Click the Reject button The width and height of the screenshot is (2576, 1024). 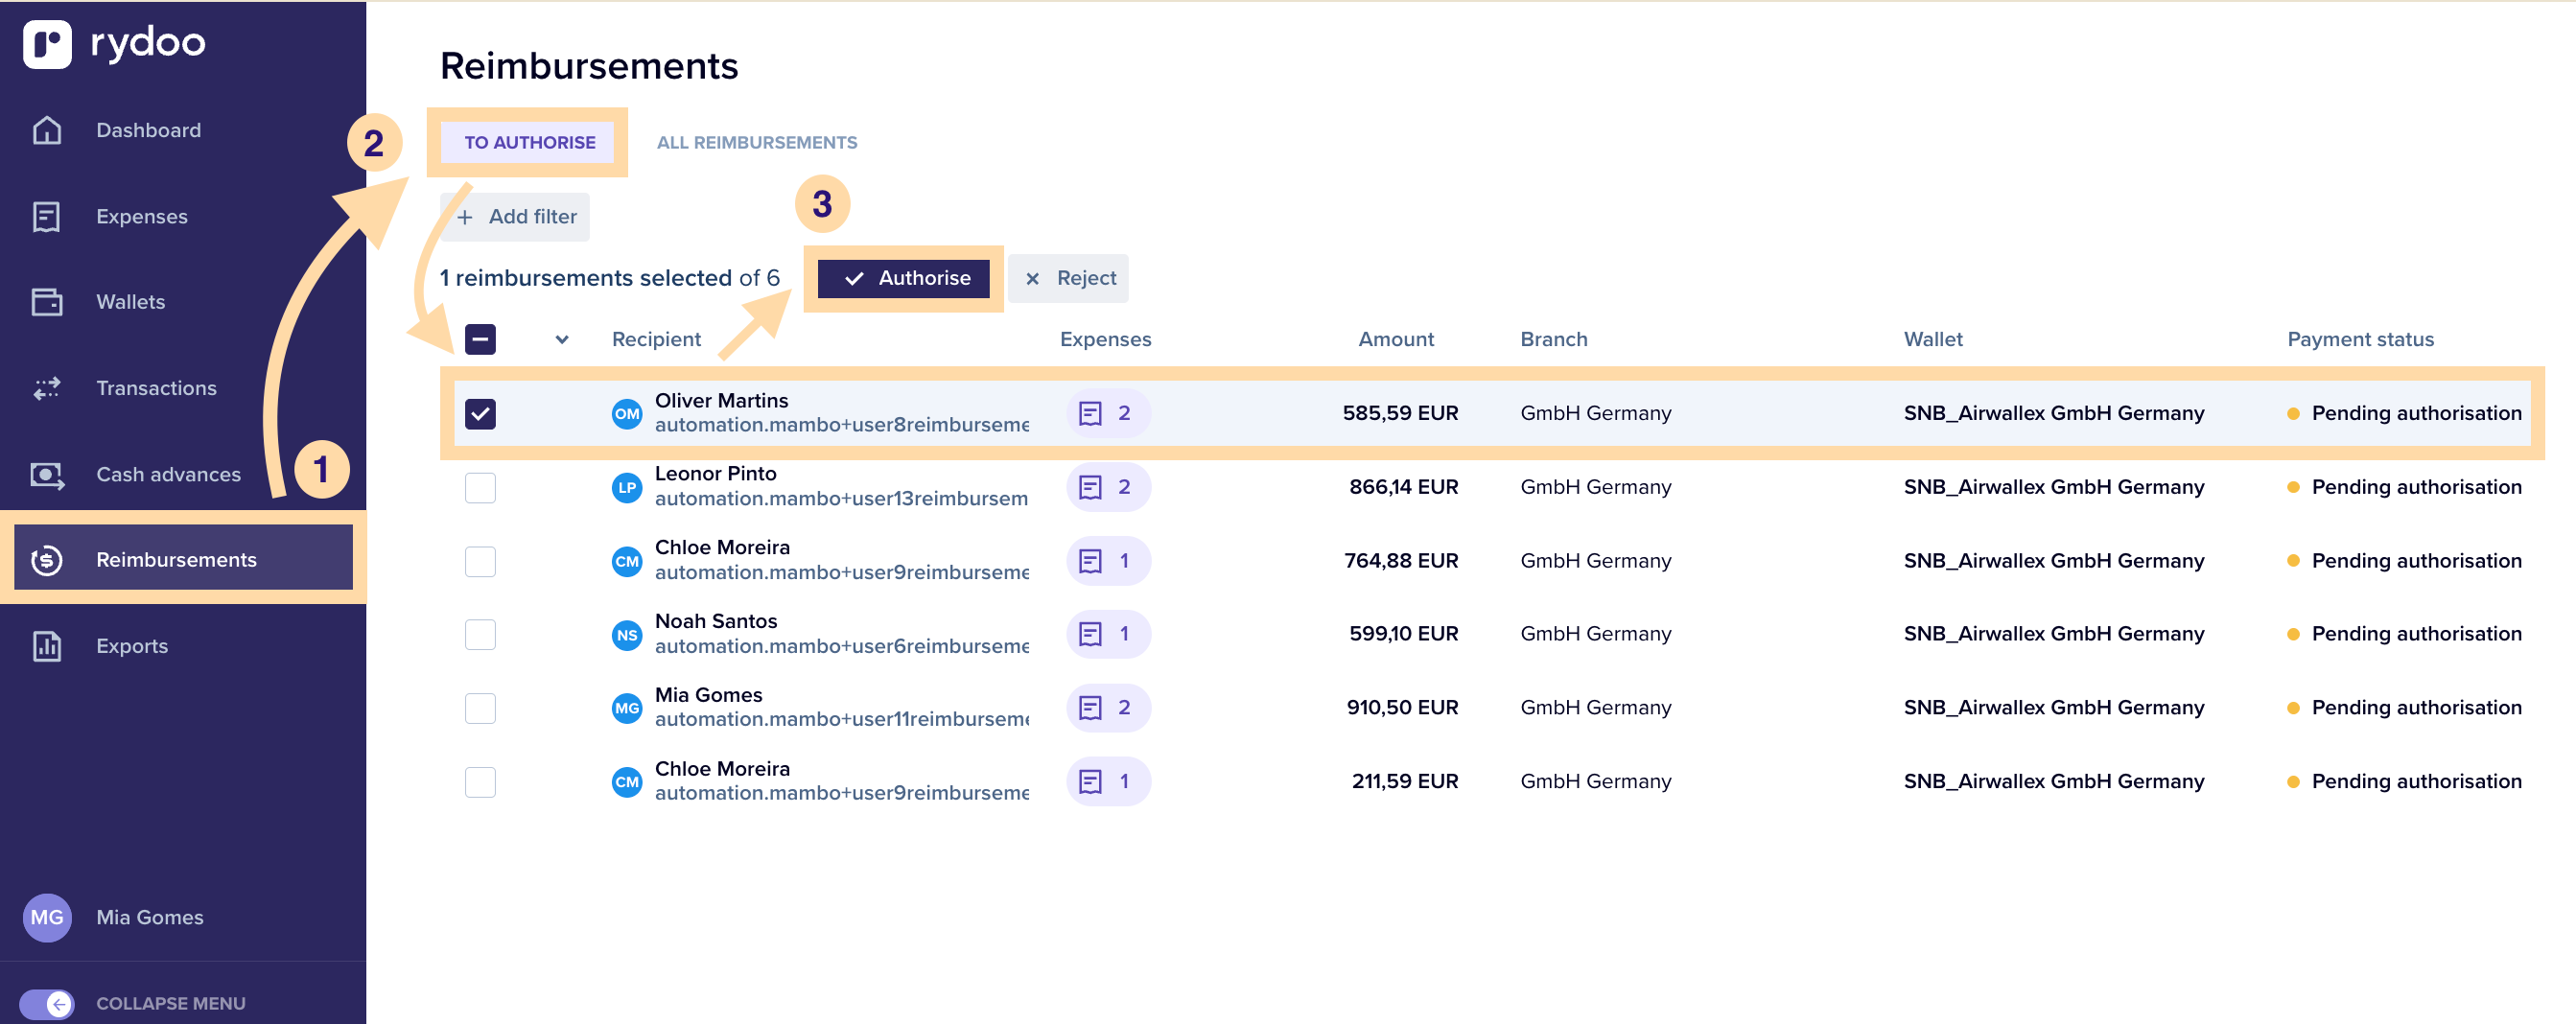[x=1068, y=278]
